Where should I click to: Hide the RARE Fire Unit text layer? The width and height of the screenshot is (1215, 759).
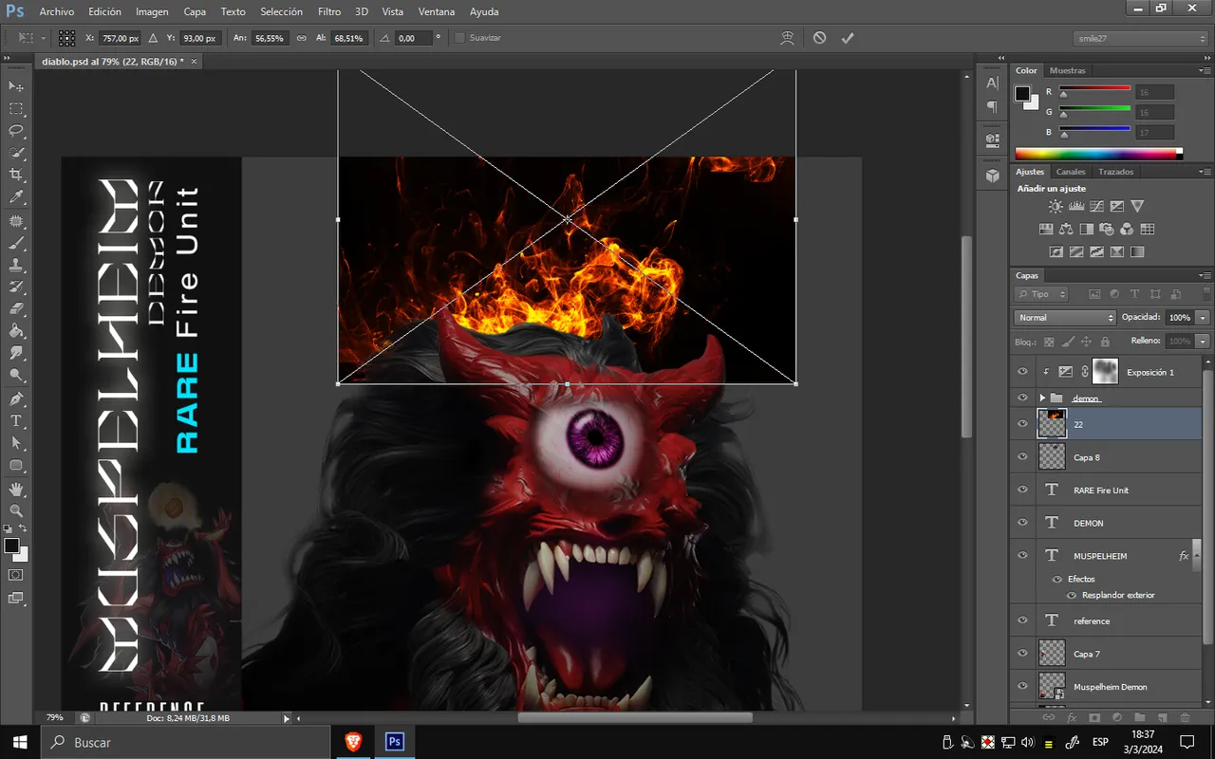point(1022,490)
